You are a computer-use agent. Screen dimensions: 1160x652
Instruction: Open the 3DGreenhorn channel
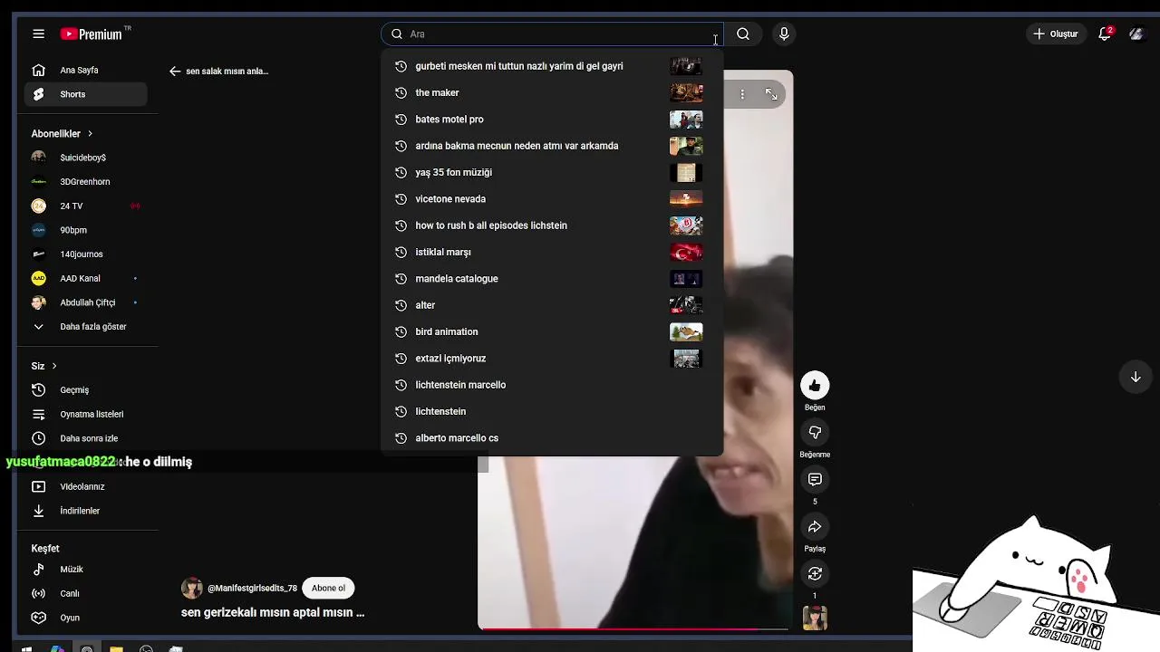pos(86,181)
